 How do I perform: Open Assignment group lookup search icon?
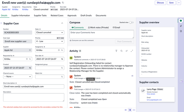pyautogui.click(x=62, y=68)
